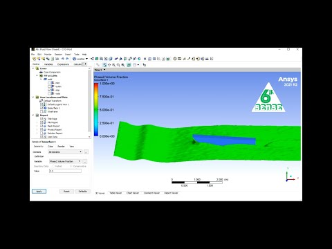Enable the Wireframe checkbox
332x249 pixels.
41,111
